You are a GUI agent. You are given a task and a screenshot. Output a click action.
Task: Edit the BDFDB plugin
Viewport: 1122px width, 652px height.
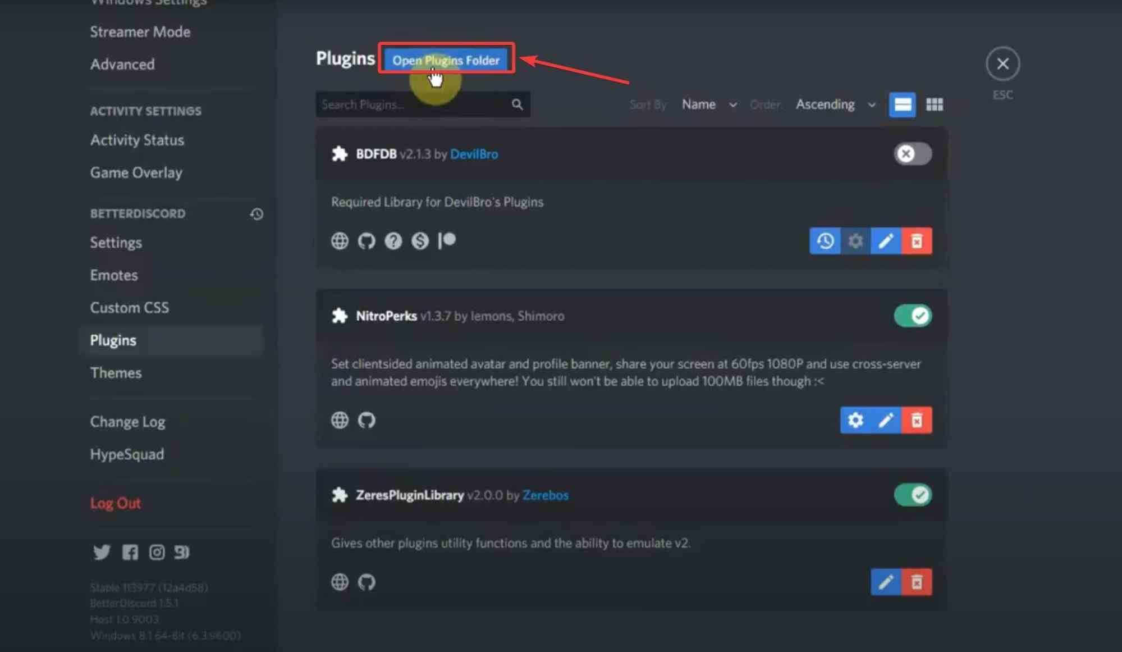(886, 241)
